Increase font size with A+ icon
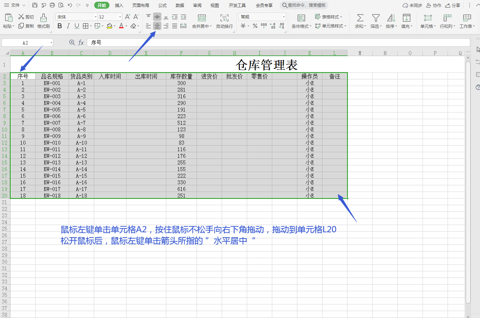 (x=128, y=17)
